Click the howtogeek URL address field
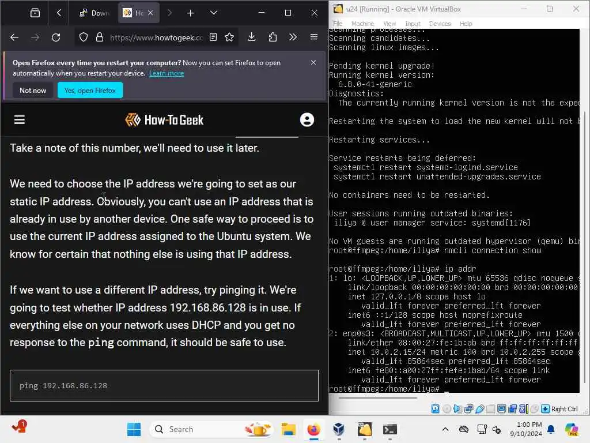The width and height of the screenshot is (590, 443). click(156, 37)
